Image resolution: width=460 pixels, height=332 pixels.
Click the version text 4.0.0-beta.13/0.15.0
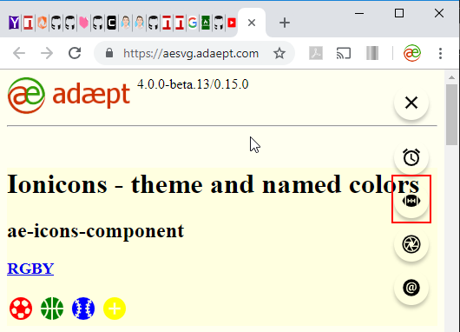pyautogui.click(x=193, y=84)
